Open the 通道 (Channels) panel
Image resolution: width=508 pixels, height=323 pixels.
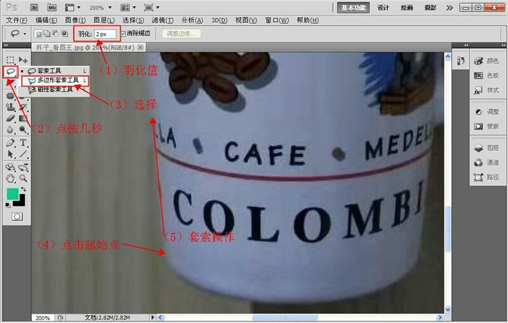486,163
